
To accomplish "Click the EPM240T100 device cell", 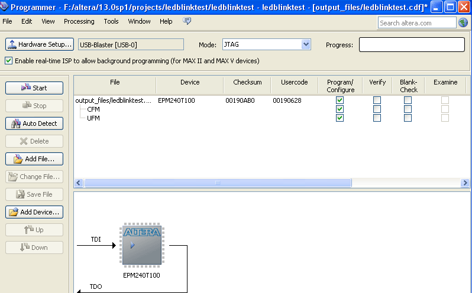I will (176, 100).
